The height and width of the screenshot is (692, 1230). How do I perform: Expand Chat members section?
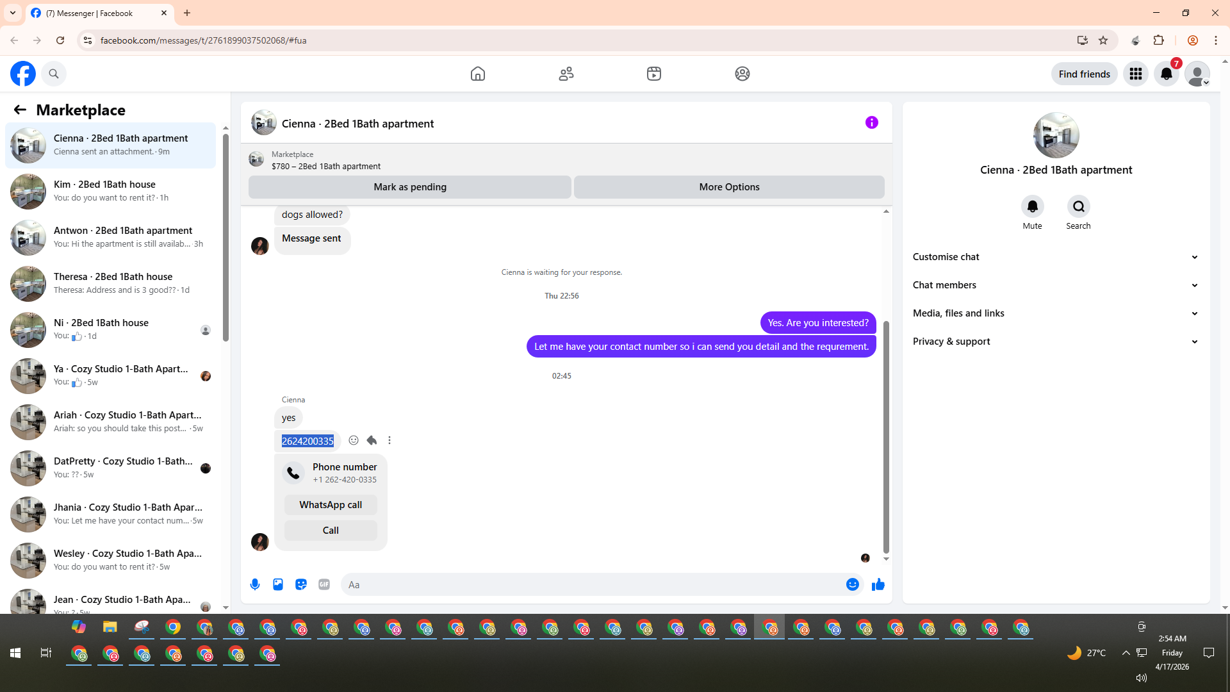point(1056,285)
